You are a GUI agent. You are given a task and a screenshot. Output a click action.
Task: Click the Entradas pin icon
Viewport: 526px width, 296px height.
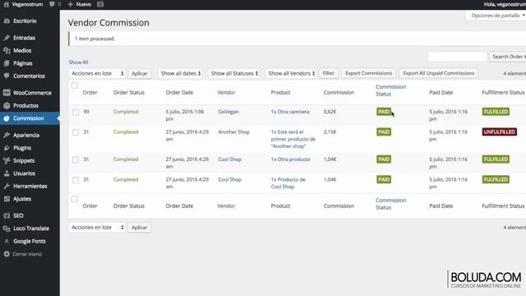7,38
